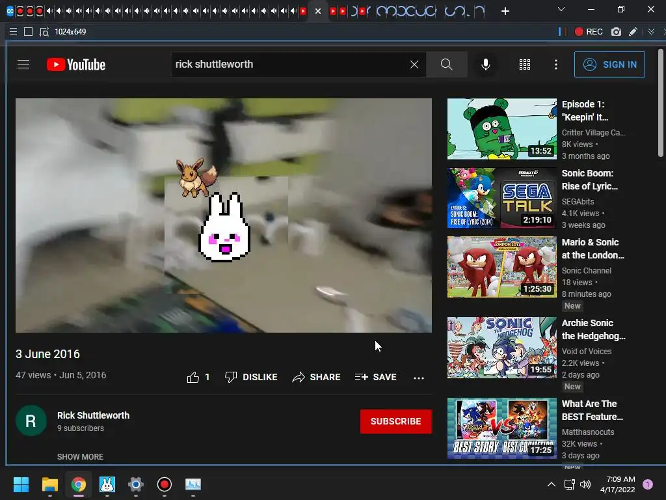Open the red record app in taskbar
This screenshot has width=666, height=500.
pos(165,484)
